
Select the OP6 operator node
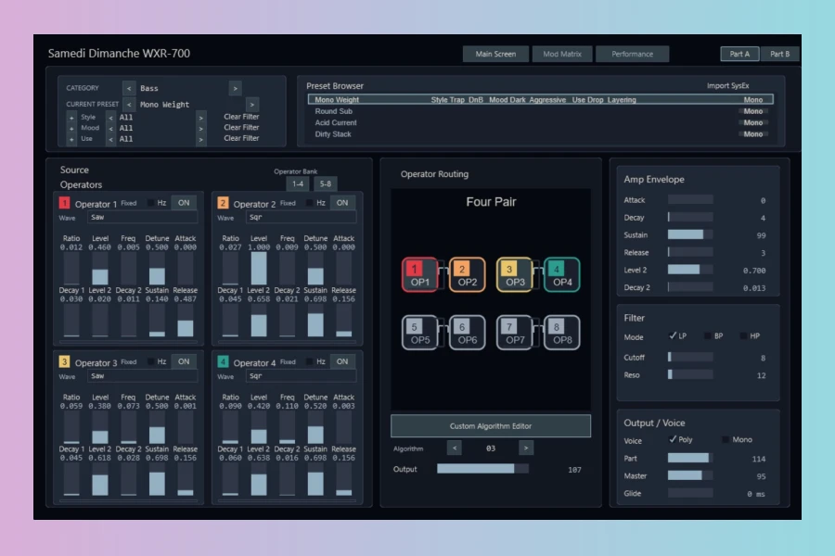(467, 333)
